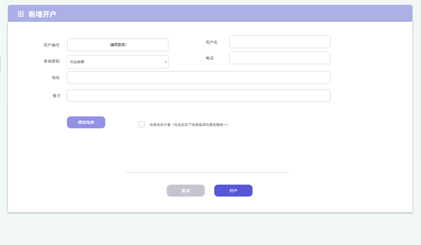Click the grid menu icon beside 新增开户 title
The height and width of the screenshot is (245, 421).
pos(21,13)
